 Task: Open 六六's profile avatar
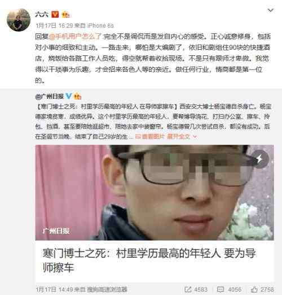coord(19,20)
